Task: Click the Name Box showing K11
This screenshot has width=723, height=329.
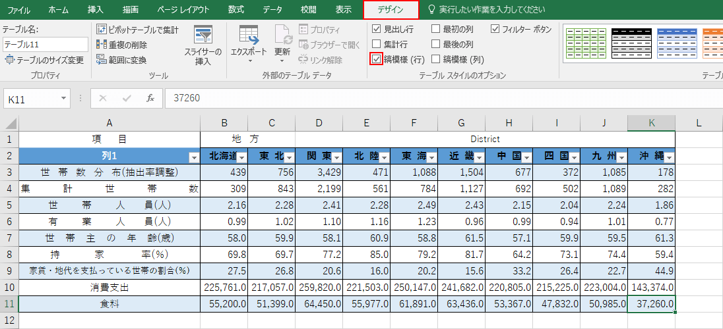Action: point(32,99)
